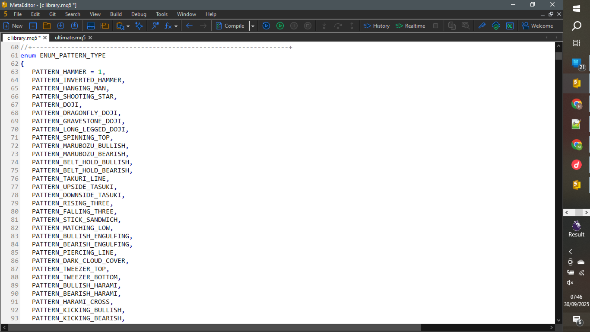Click on PATTERN_DARK_CLOUD_COVER entry

click(80, 261)
